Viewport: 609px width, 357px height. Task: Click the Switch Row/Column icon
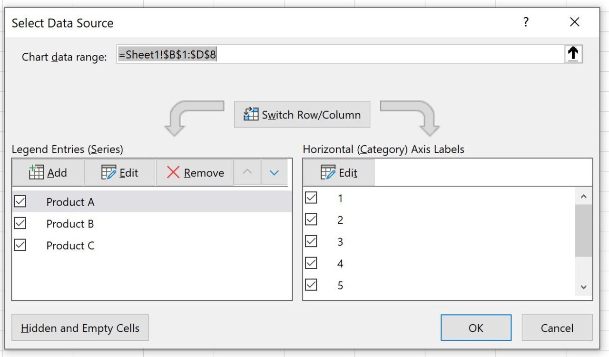pyautogui.click(x=251, y=114)
